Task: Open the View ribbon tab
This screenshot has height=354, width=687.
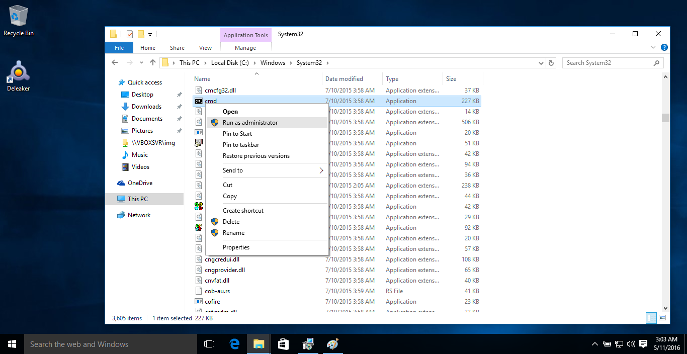Action: [205, 48]
